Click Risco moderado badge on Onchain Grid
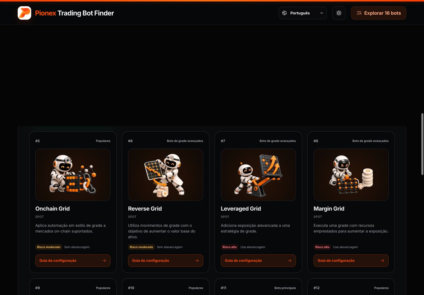424x295 pixels. [x=49, y=247]
